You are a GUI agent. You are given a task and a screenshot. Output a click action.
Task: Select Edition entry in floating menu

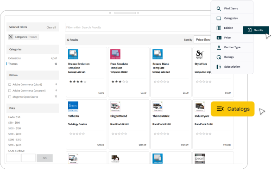click(227, 28)
